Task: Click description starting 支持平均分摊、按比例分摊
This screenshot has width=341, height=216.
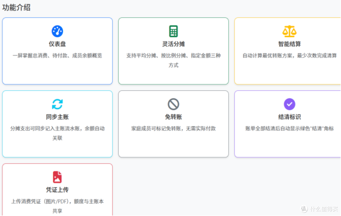Action: pos(173,60)
